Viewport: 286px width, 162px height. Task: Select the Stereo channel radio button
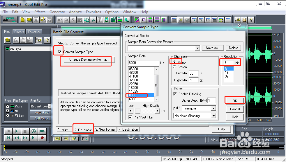[174, 67]
